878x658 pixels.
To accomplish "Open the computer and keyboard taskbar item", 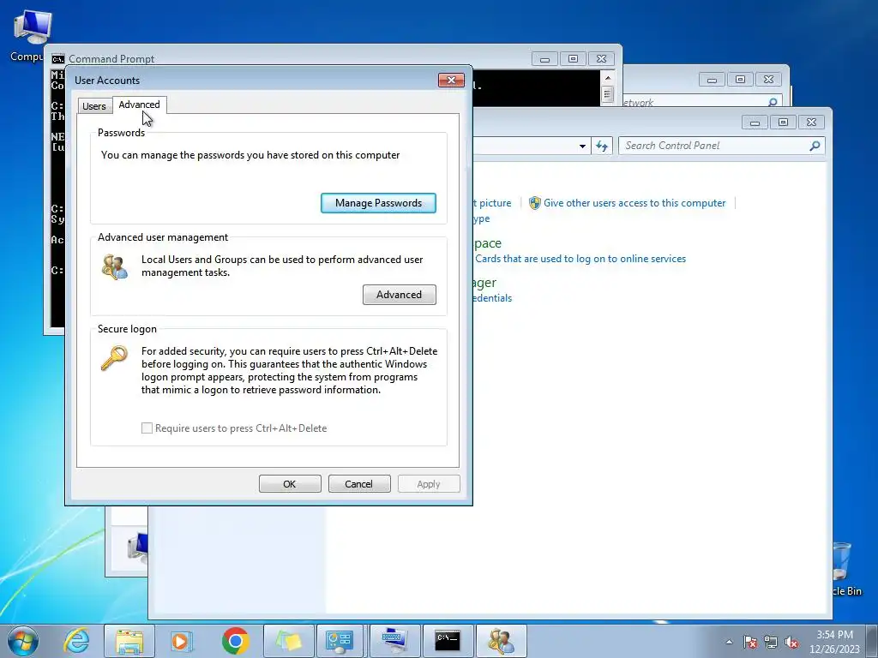I will coord(394,641).
